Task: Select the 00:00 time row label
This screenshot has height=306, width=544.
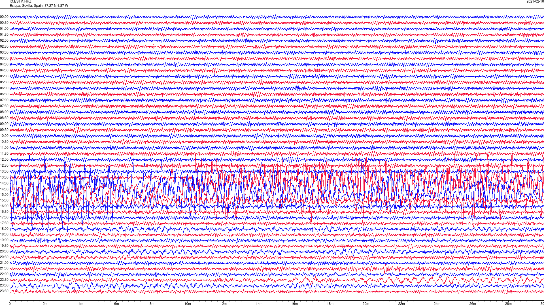Action: click(4, 17)
